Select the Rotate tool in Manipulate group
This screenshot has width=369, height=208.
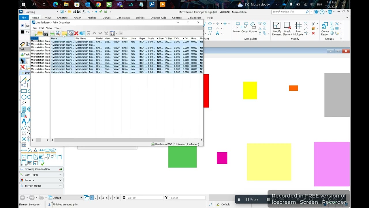coord(253,28)
